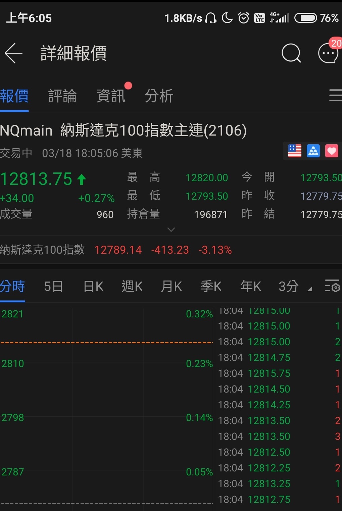This screenshot has height=511, width=342.
Task: Expand quote details with down chevron
Action: point(171,230)
